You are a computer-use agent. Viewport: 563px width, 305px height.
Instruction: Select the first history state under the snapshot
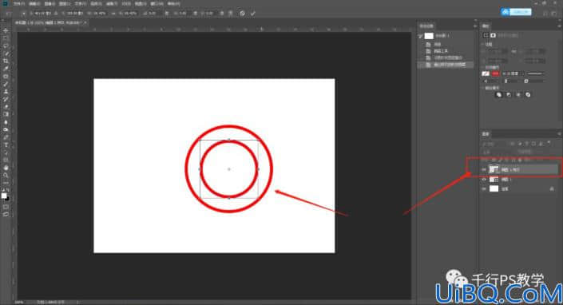(x=446, y=44)
